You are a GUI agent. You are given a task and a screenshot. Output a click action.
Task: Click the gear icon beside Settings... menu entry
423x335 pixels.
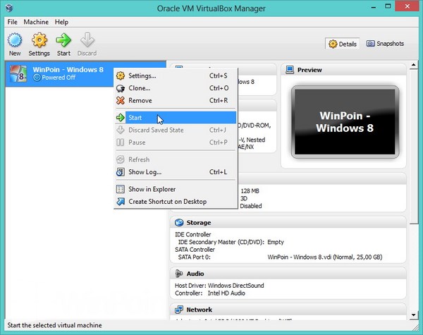pyautogui.click(x=121, y=76)
